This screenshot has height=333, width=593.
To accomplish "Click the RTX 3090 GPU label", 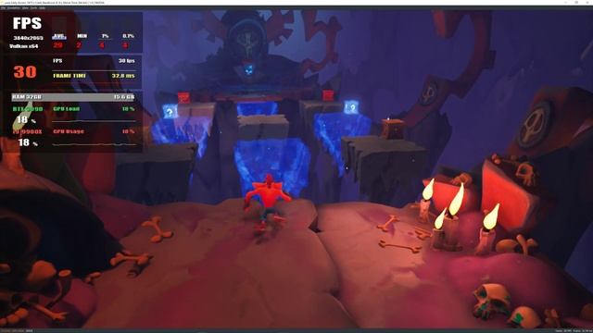I will pyautogui.click(x=28, y=109).
